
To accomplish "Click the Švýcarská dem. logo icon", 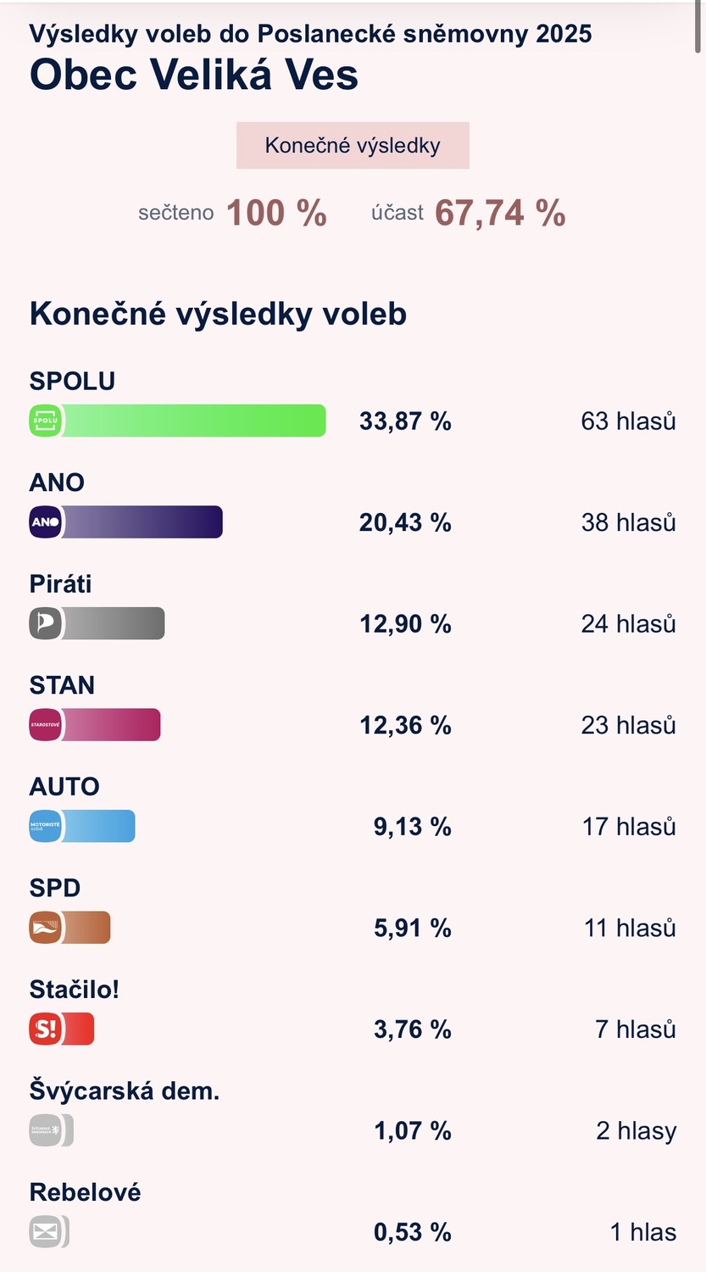I will [45, 1130].
